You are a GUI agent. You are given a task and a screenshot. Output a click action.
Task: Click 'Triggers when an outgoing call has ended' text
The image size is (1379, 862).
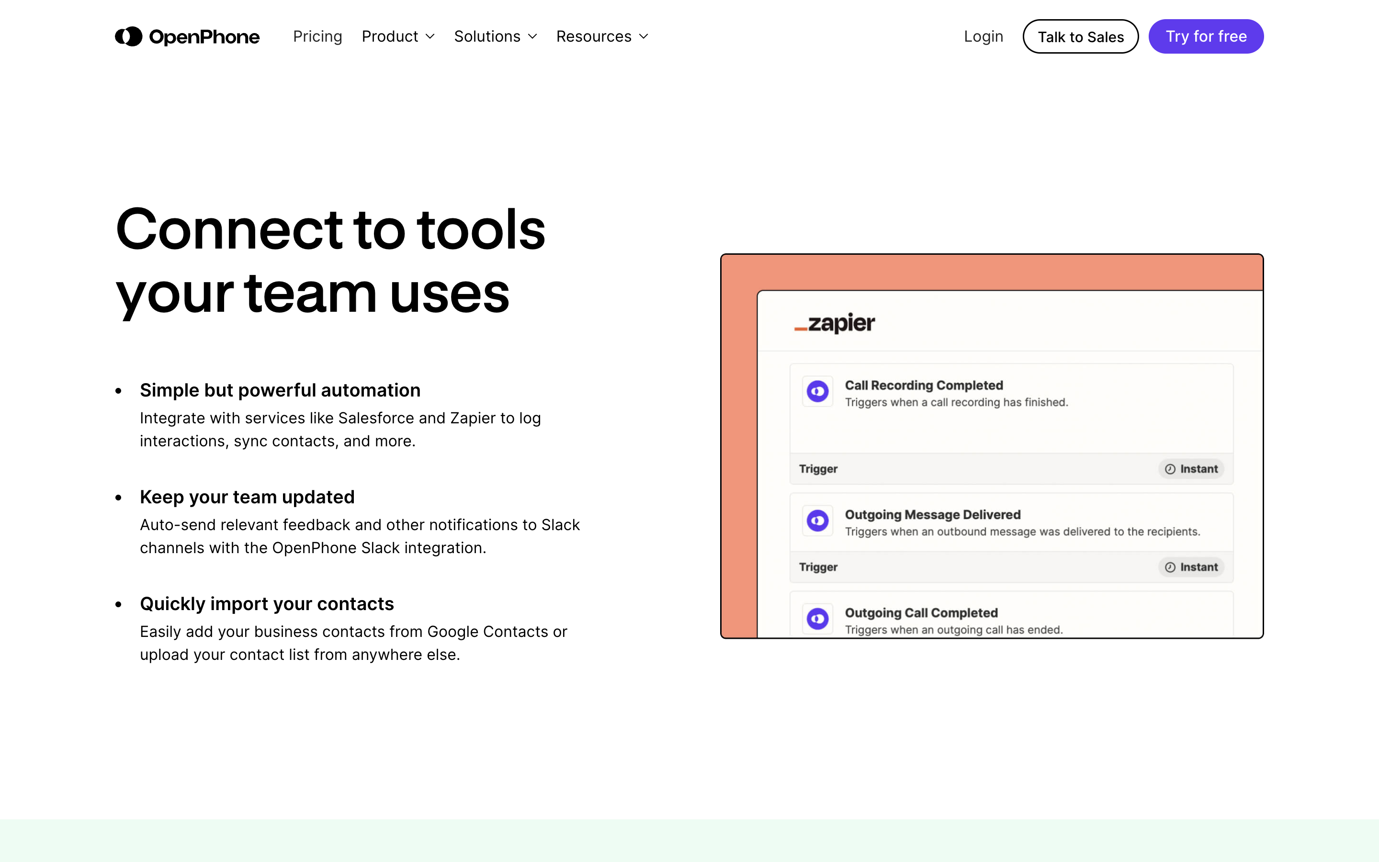[954, 629]
